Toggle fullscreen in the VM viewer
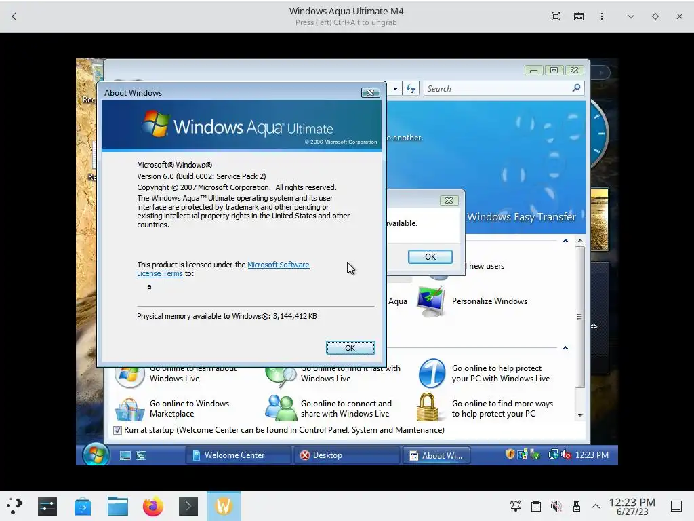694x521 pixels. (556, 16)
